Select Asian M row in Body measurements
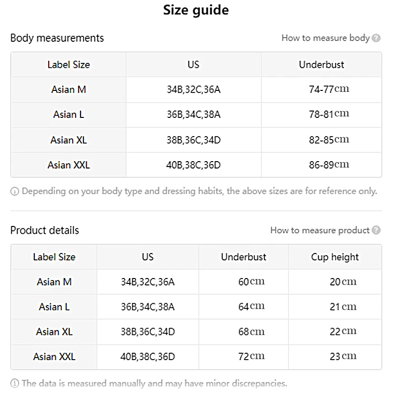Screen dimensions: 393x393 click(69, 90)
